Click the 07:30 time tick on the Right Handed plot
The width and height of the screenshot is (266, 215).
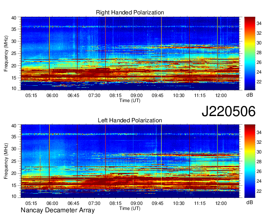coord(94,95)
